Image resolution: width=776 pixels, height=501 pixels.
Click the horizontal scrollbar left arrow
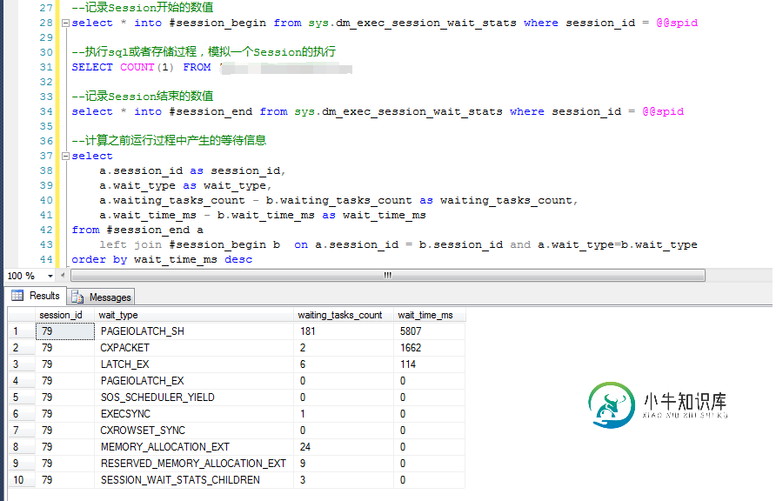tap(63, 276)
